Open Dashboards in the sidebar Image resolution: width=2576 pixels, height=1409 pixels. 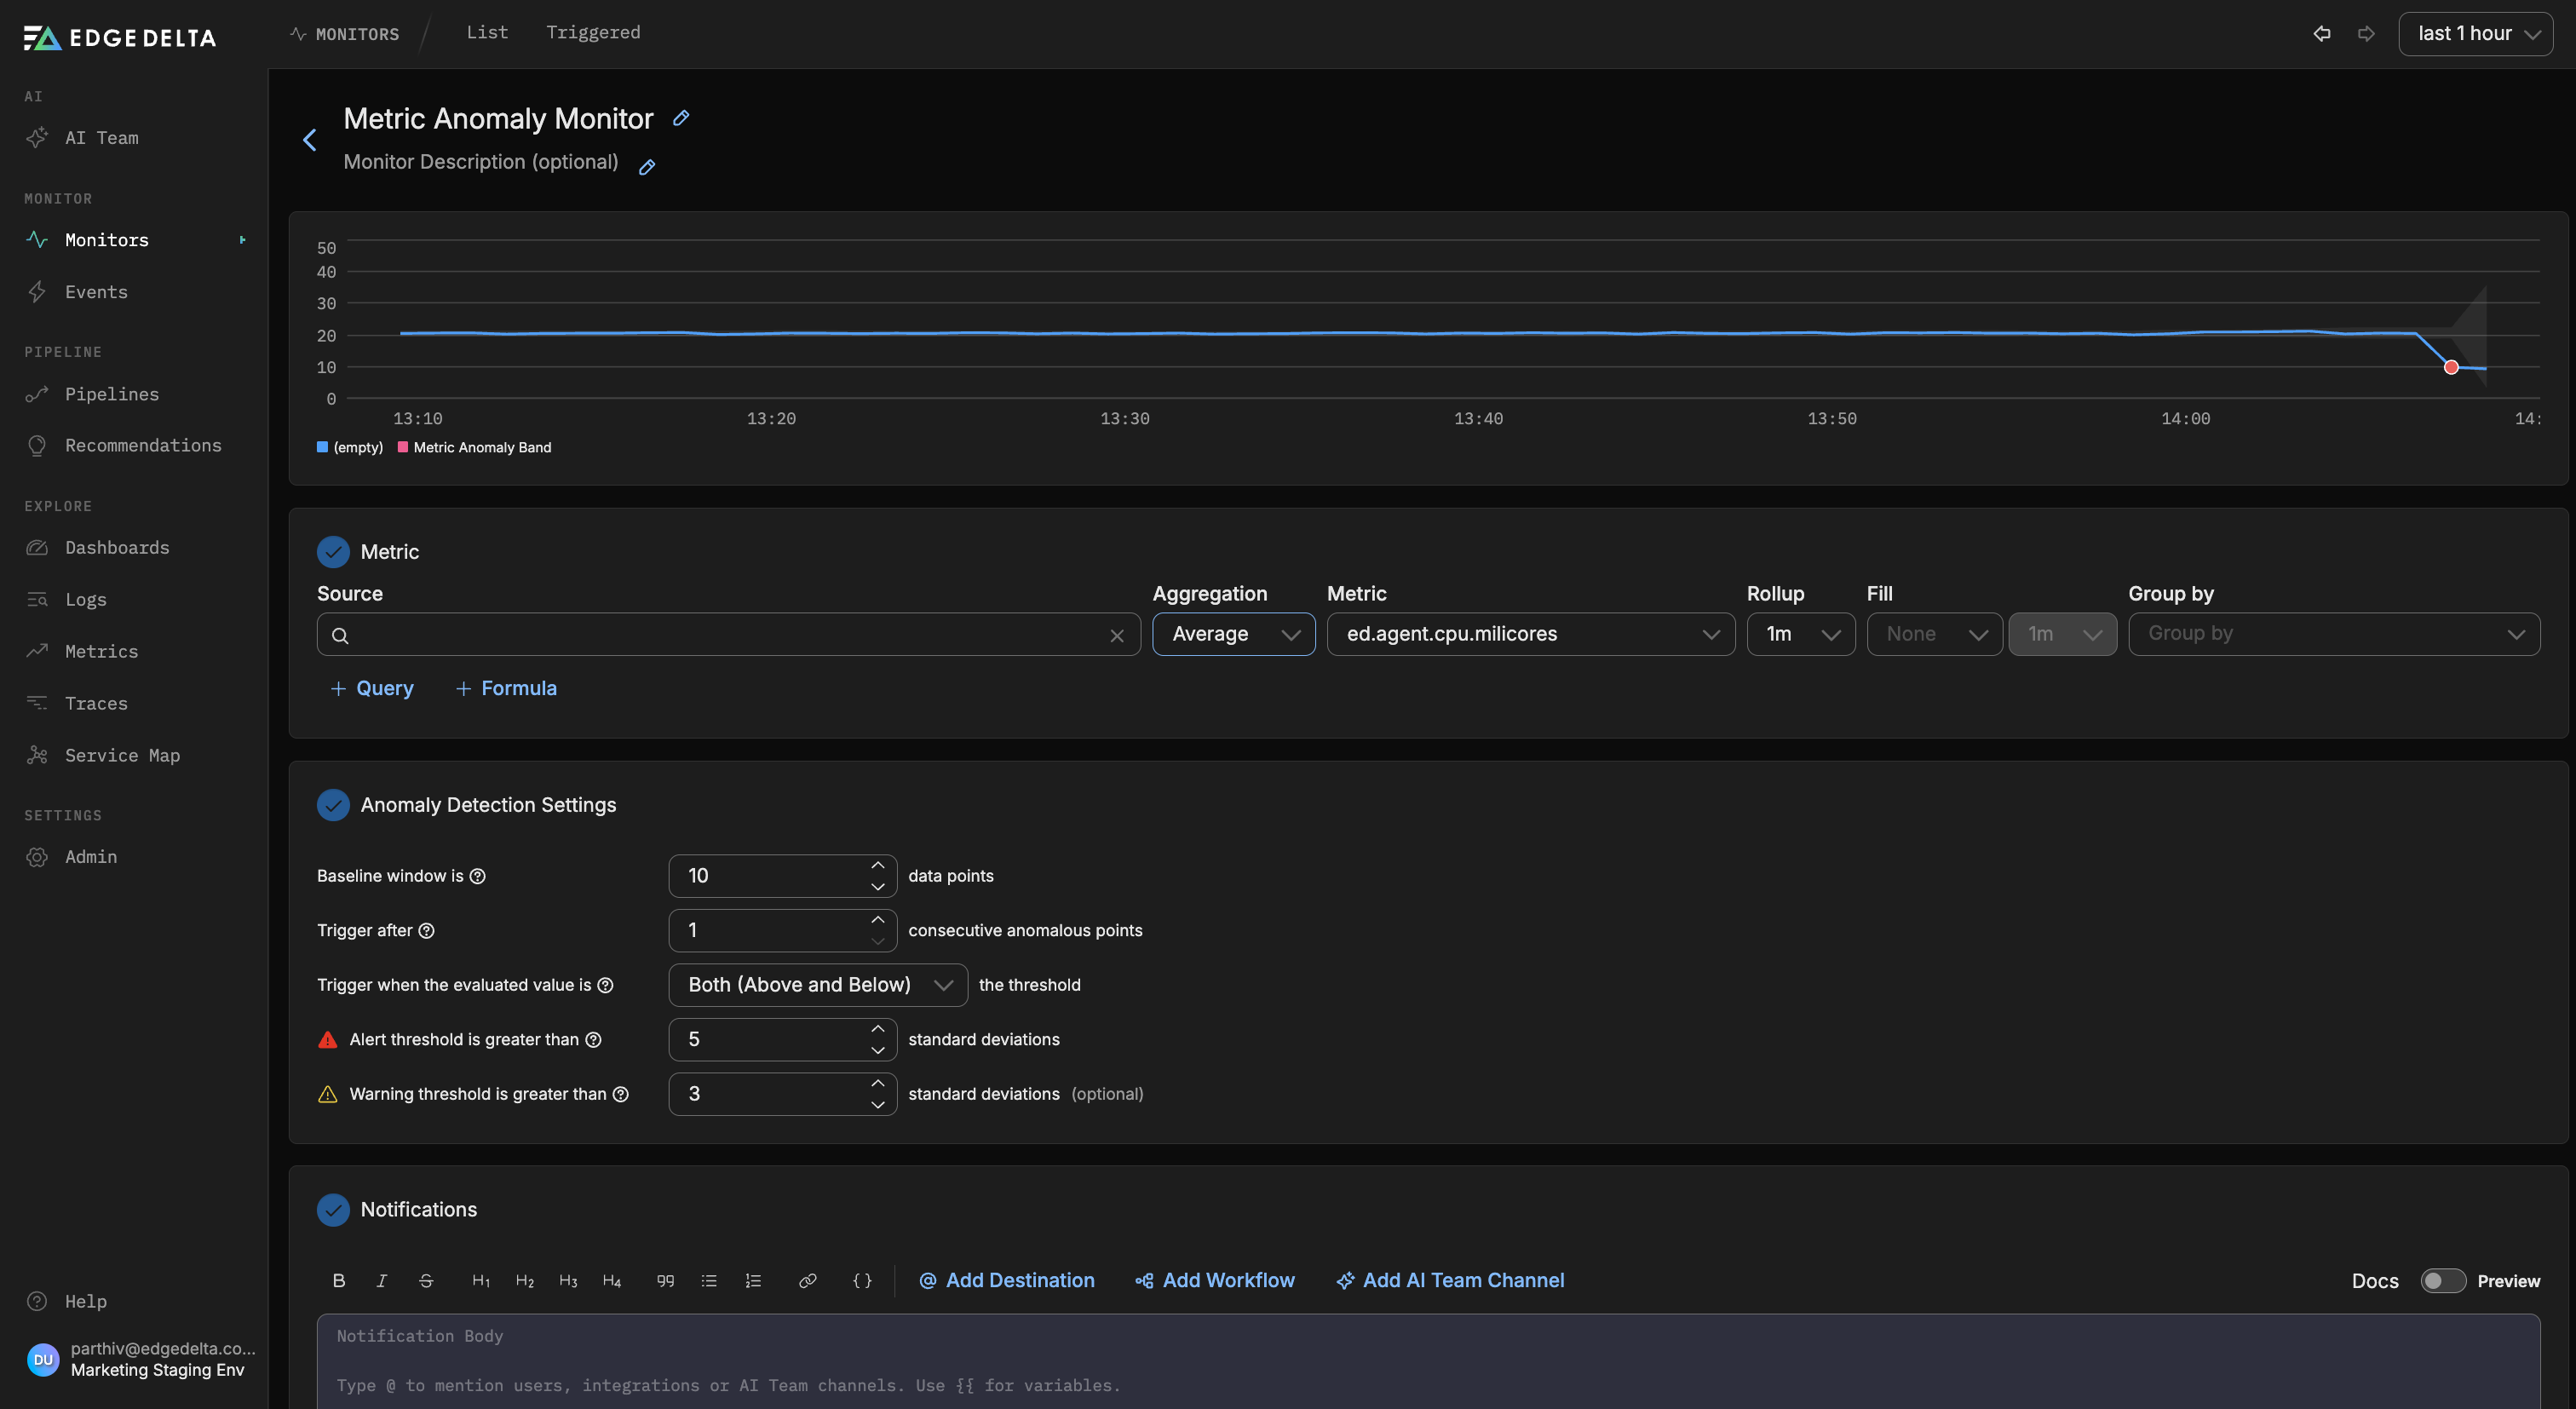tap(117, 547)
